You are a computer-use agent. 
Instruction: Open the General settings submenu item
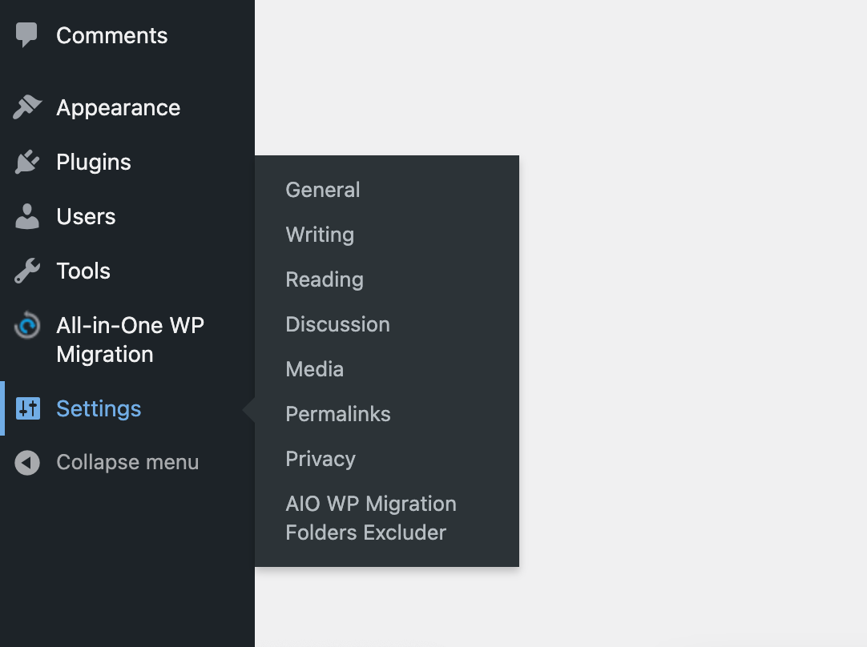point(323,190)
